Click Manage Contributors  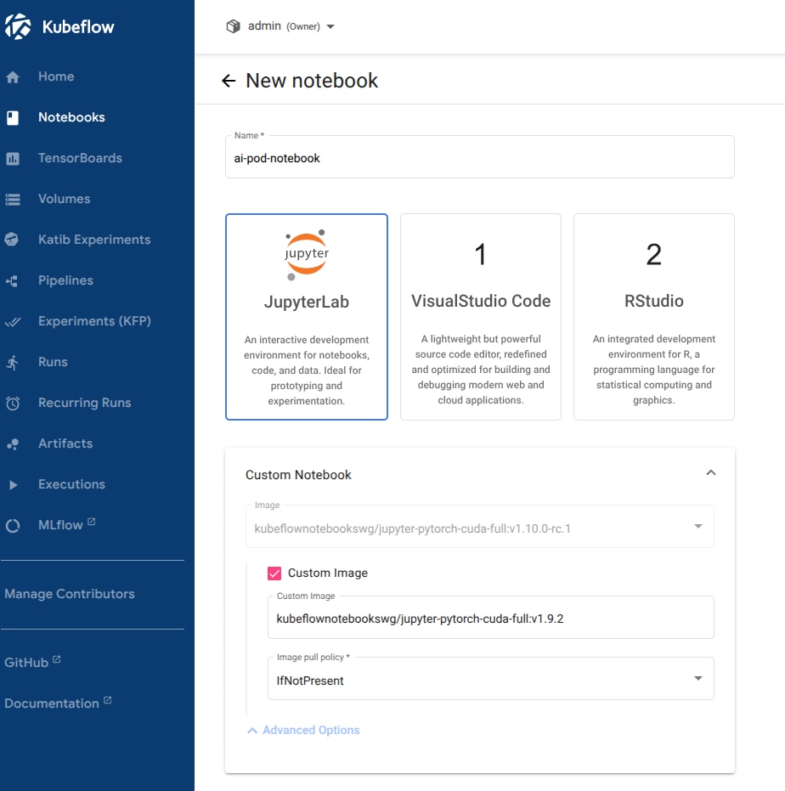point(70,594)
